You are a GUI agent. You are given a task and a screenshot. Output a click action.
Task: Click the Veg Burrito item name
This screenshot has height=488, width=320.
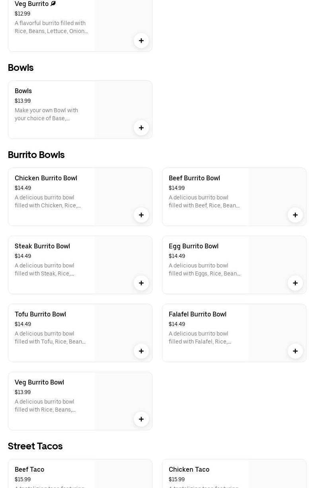(x=31, y=4)
